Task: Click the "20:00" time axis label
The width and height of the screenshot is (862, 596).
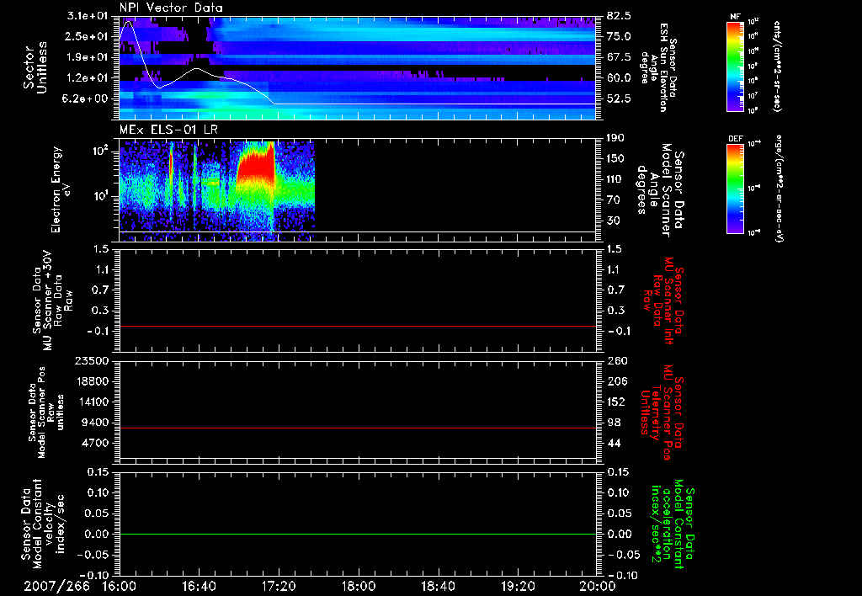Action: [597, 586]
